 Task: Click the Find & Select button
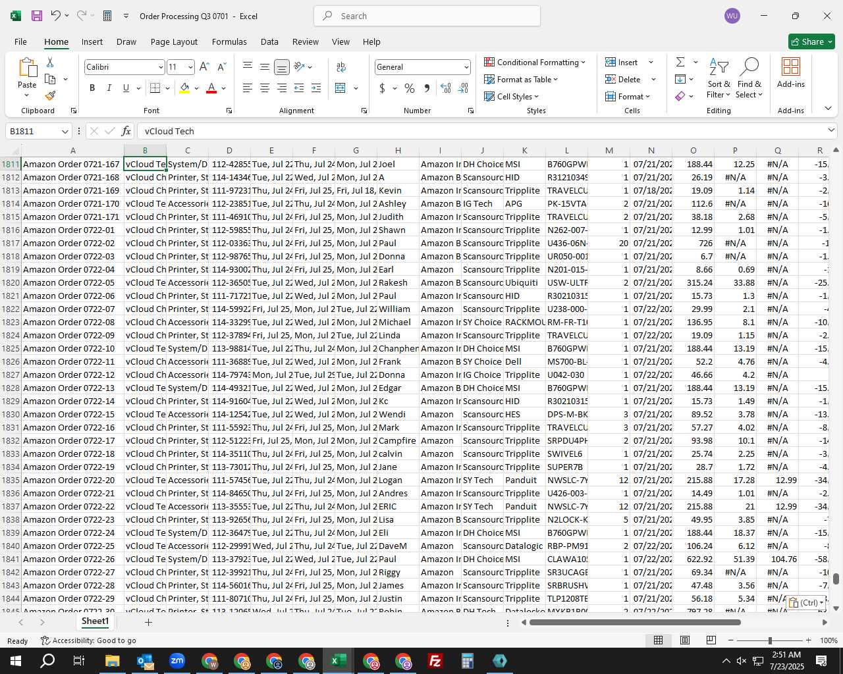[x=749, y=78]
